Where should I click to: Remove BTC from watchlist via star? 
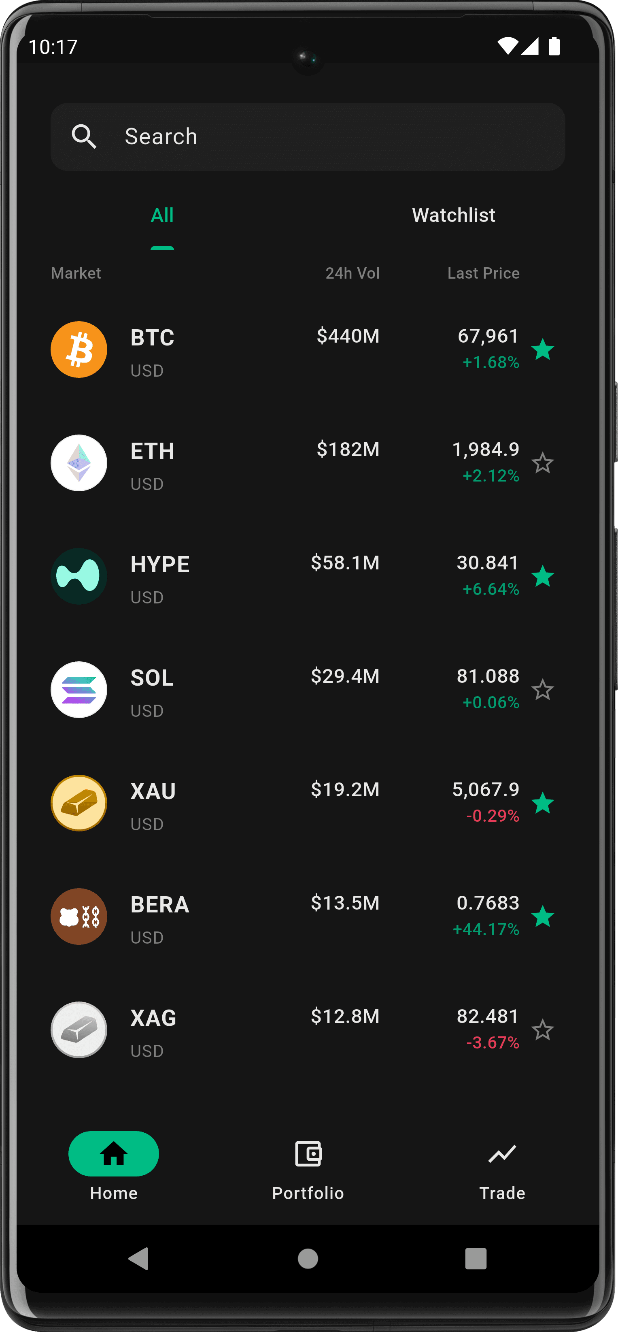click(543, 350)
